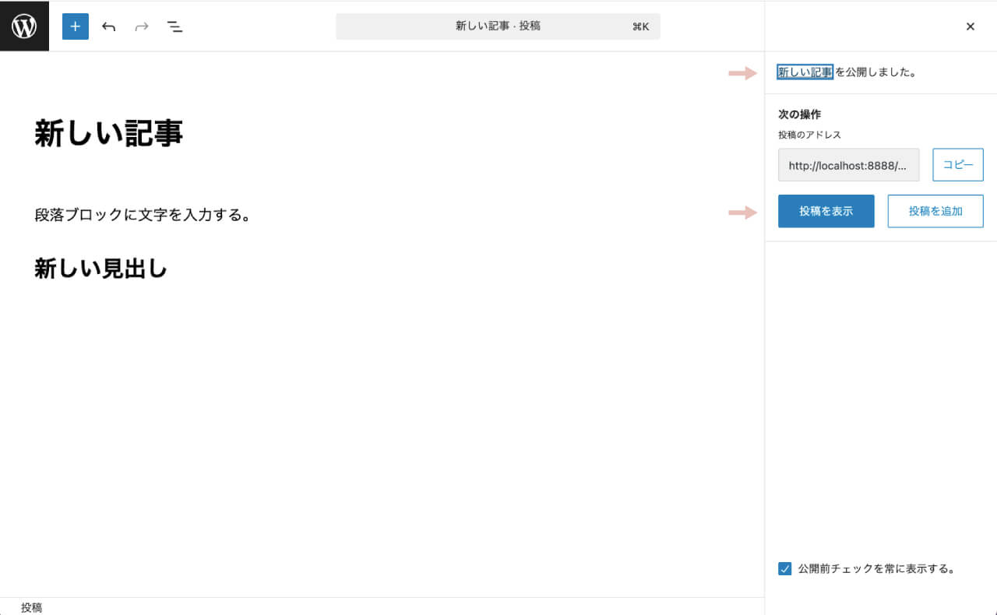Click the ⌘K shortcut badge
This screenshot has height=615, width=997.
[x=641, y=26]
